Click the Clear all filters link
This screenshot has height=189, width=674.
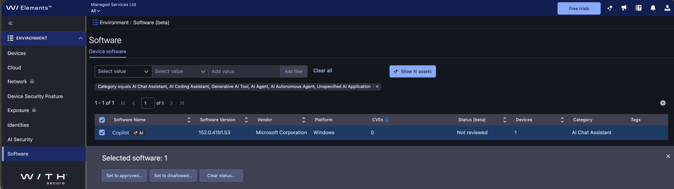[323, 71]
